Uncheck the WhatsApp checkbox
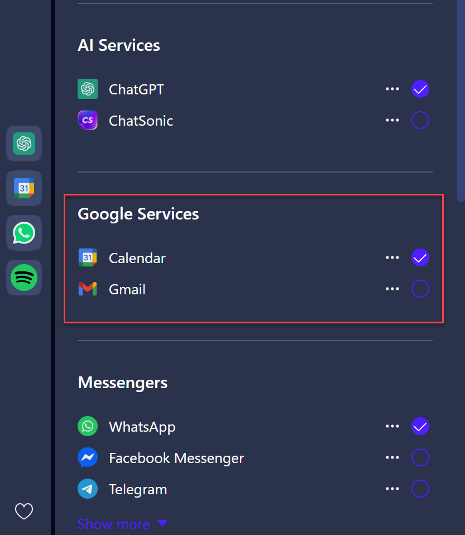Screen dimensions: 465x535 (x=420, y=426)
